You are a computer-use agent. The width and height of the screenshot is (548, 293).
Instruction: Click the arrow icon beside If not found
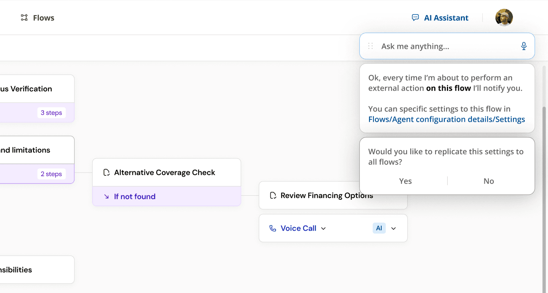coord(106,197)
